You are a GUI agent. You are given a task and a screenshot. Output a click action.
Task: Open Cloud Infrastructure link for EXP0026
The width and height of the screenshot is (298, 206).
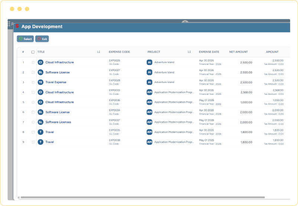[59, 62]
